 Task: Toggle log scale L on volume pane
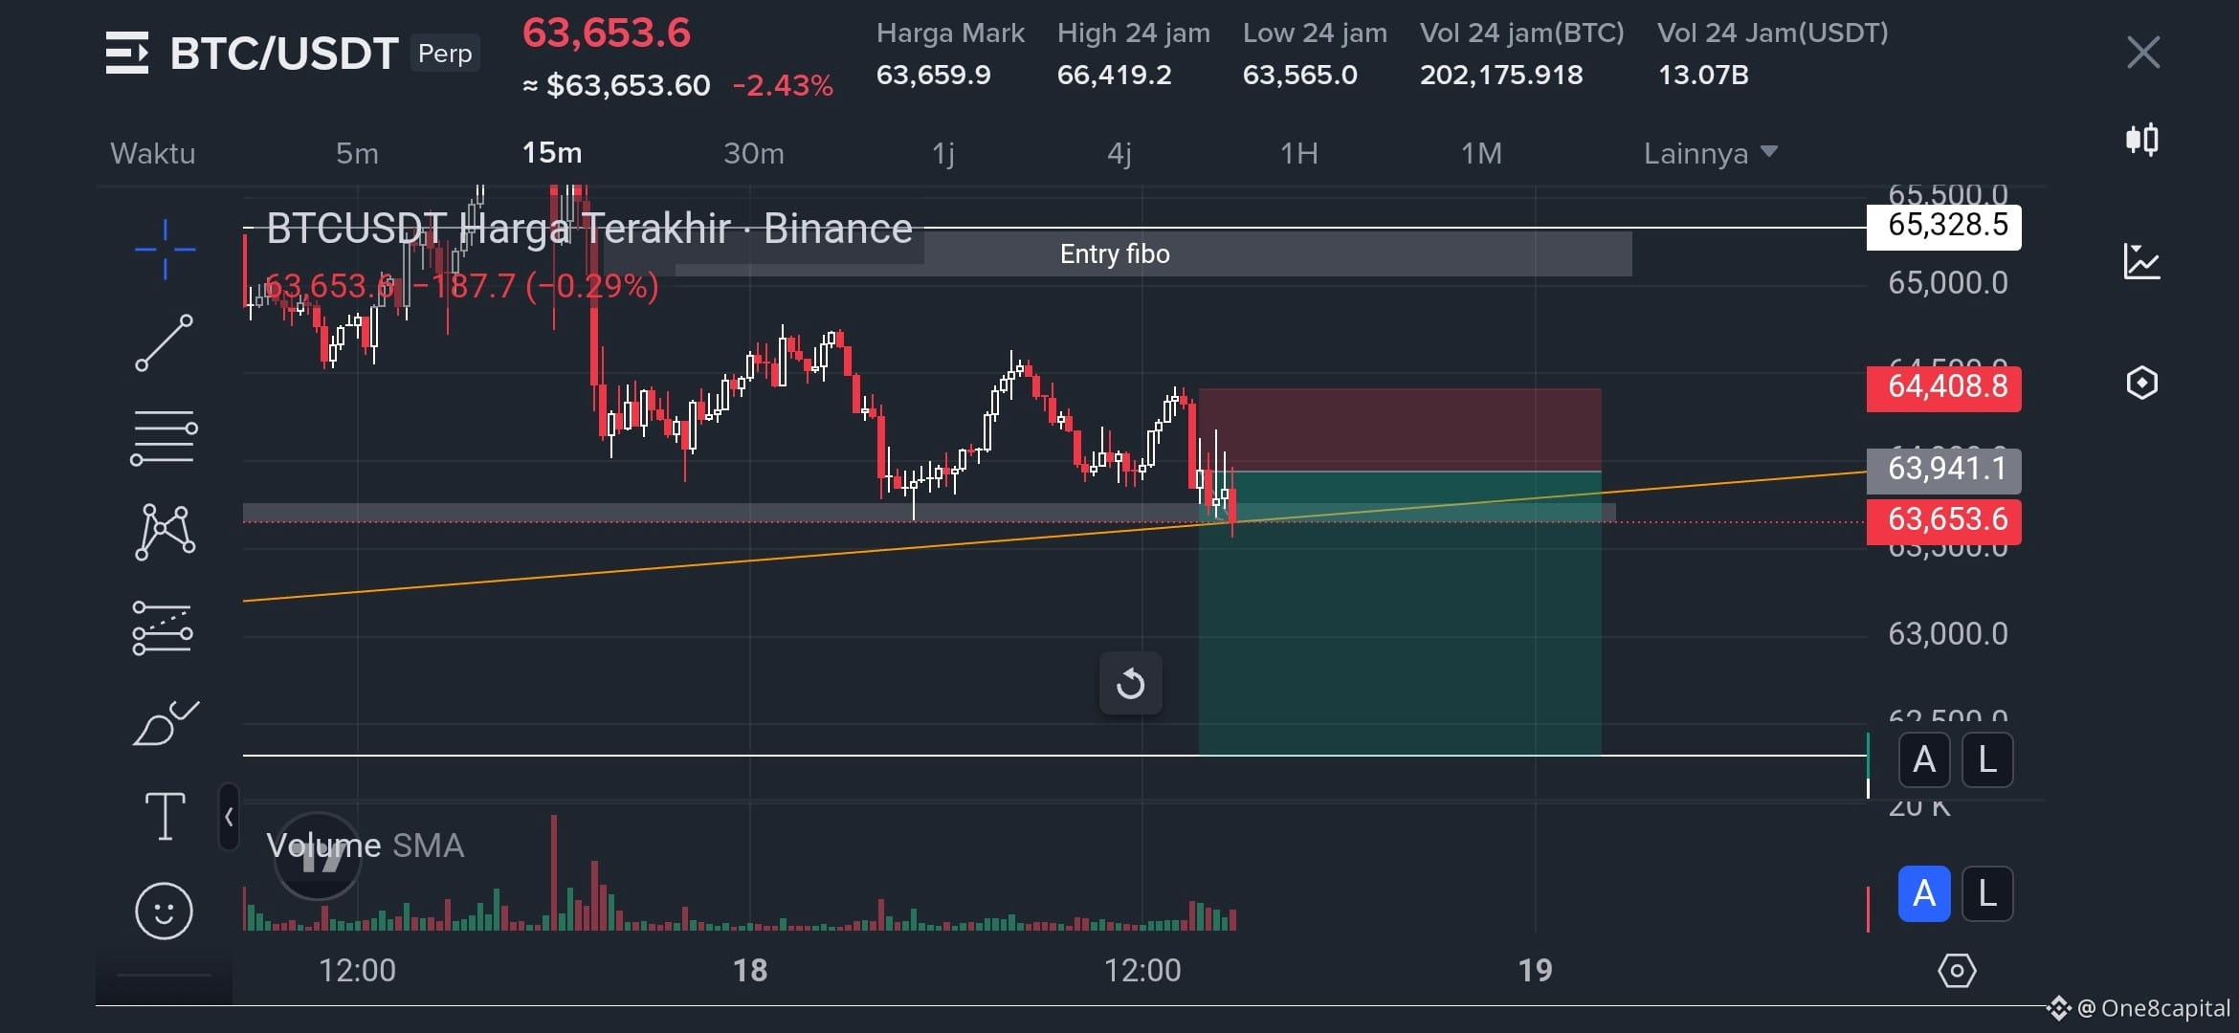(x=1987, y=894)
